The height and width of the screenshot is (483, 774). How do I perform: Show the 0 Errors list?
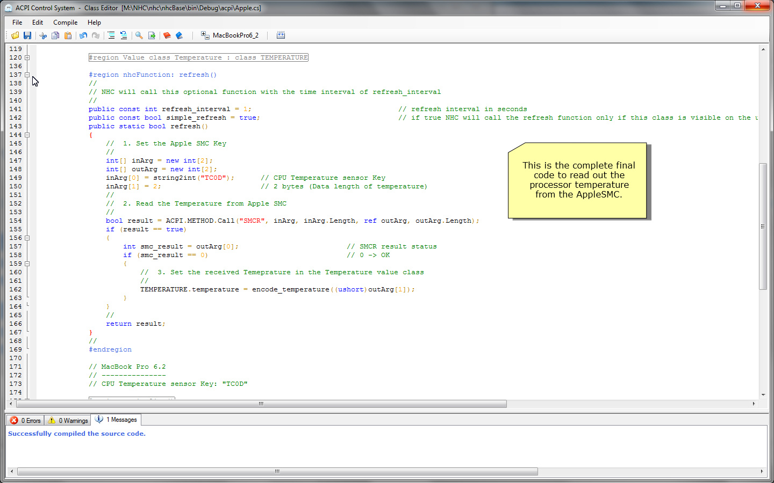pos(25,420)
